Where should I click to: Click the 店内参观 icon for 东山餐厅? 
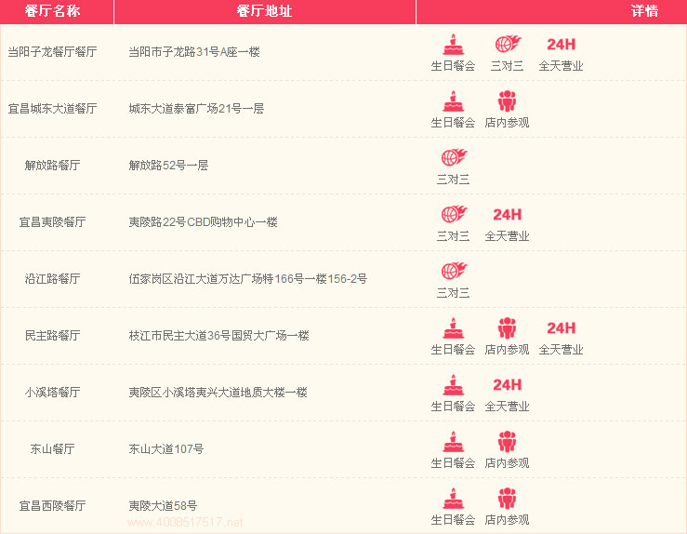tap(507, 441)
